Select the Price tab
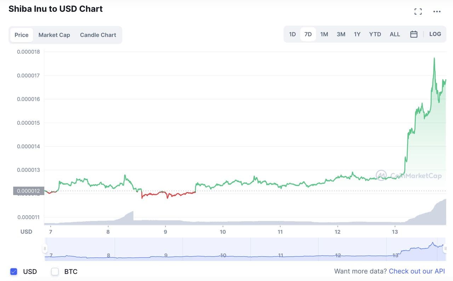This screenshot has height=281, width=453. (x=22, y=35)
